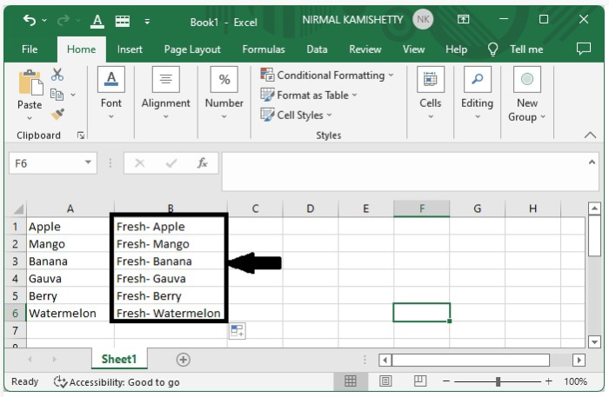Open the Comments speech bubble icon
Image resolution: width=609 pixels, height=397 pixels.
point(584,50)
